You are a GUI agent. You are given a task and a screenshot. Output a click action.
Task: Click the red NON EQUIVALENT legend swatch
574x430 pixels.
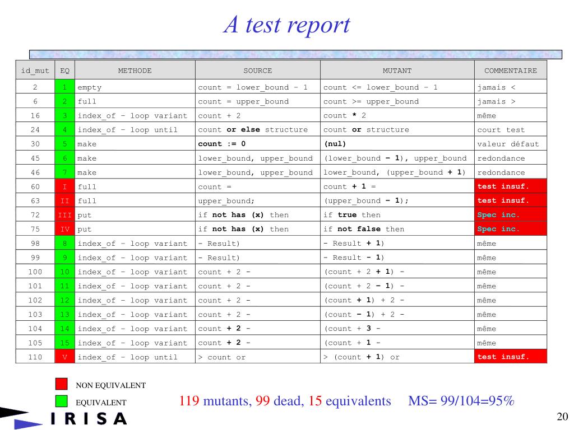tap(62, 384)
